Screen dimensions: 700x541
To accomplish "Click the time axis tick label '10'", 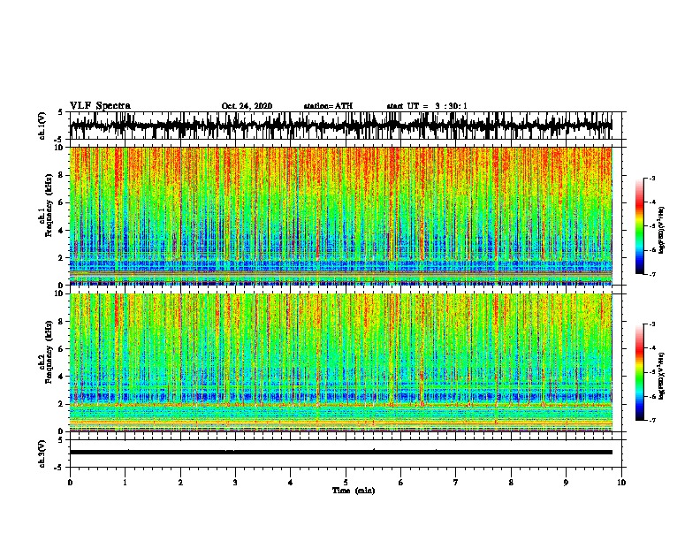I will (x=621, y=483).
